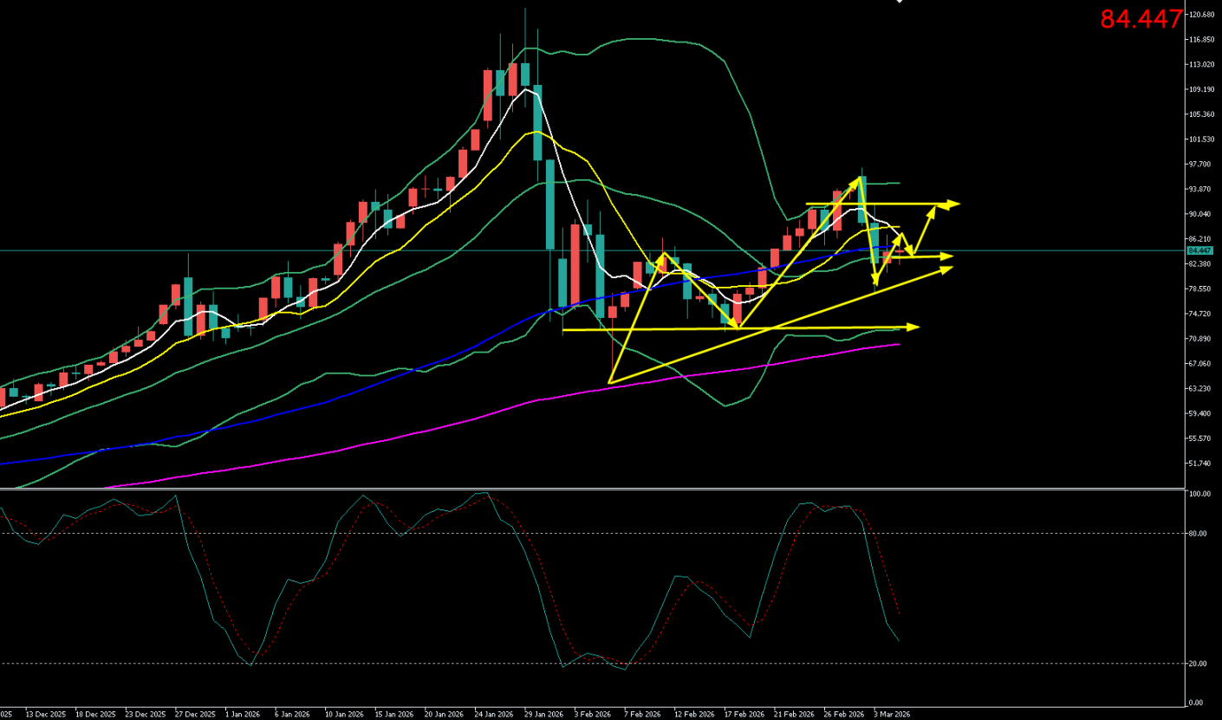Click the 20.00 level on oscillator scale
The image size is (1222, 720).
coord(1198,664)
